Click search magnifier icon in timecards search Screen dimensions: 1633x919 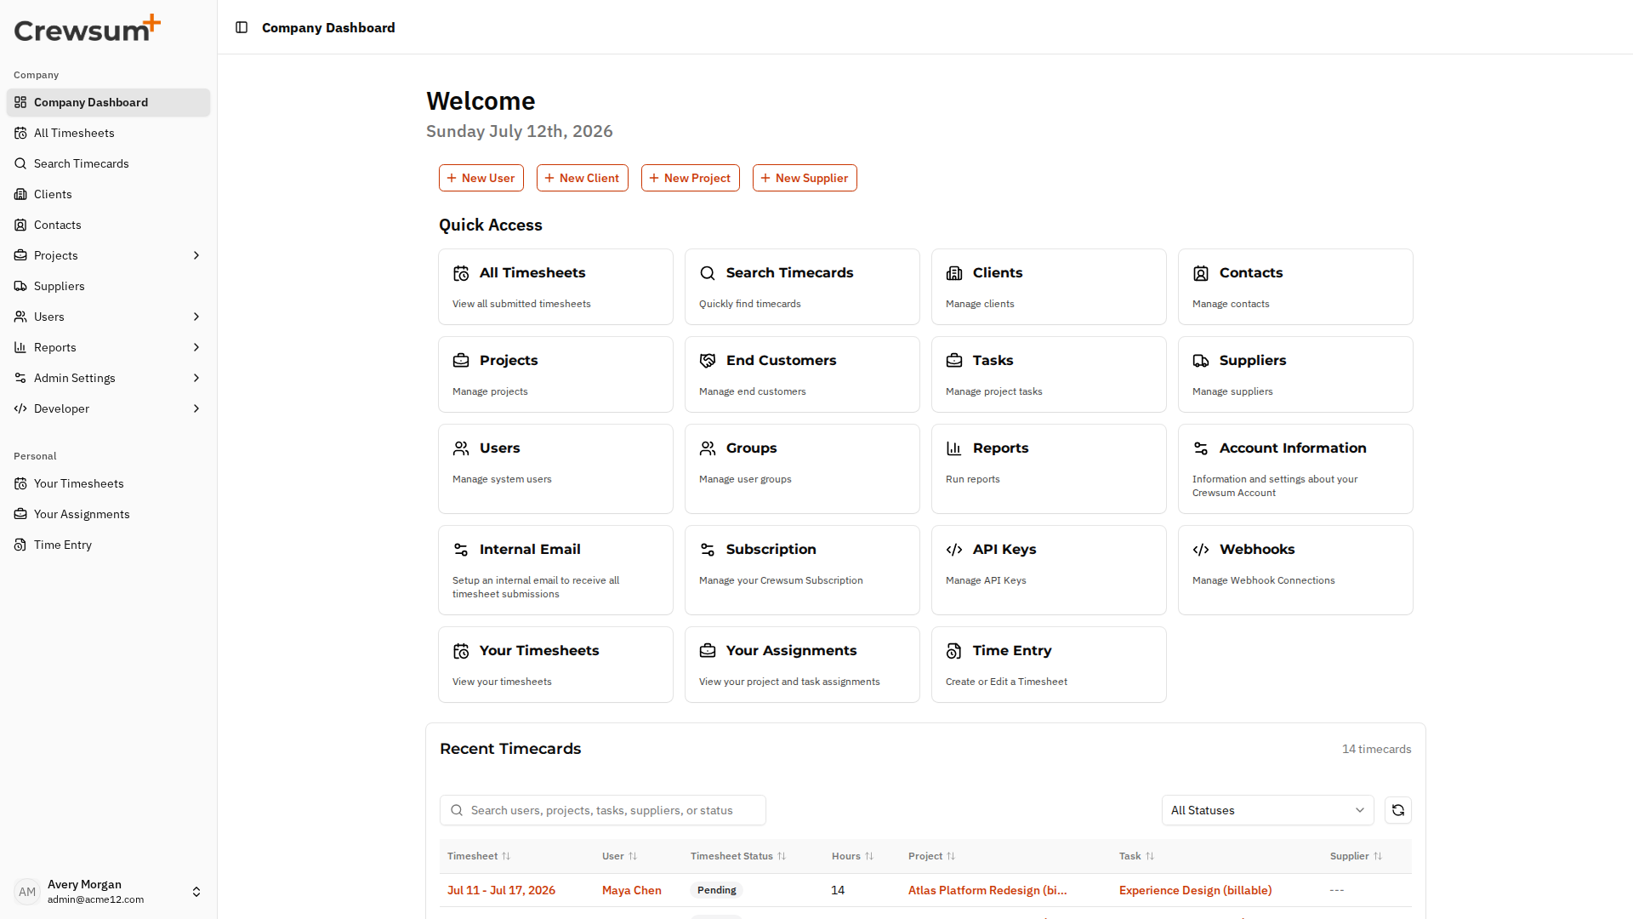click(x=457, y=810)
